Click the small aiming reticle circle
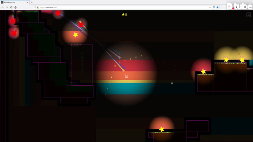 [x=172, y=83]
